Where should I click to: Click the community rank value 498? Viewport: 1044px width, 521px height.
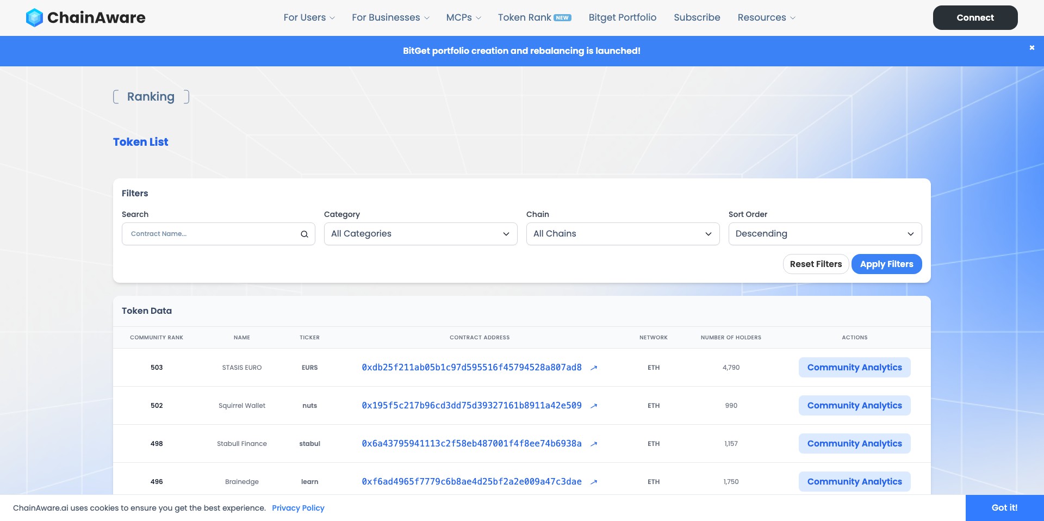click(x=157, y=444)
